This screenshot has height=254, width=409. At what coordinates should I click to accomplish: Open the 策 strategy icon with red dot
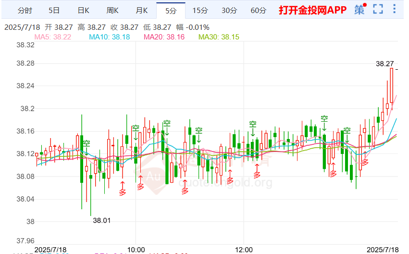point(360,10)
